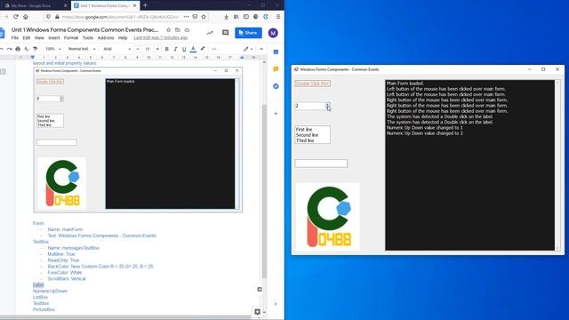Get add-ons with side panel plus
Image resolution: width=569 pixels, height=320 pixels.
[x=276, y=114]
